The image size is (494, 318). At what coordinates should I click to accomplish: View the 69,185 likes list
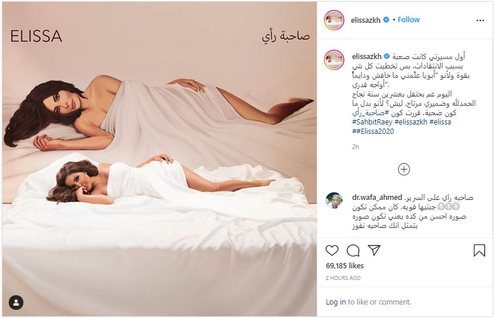(345, 266)
